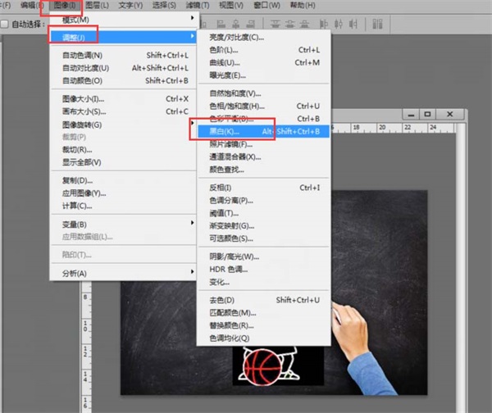
Task: Open the 窗口(W) menu
Action: pyautogui.click(x=266, y=5)
